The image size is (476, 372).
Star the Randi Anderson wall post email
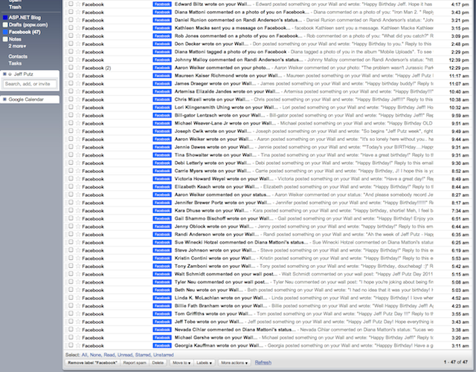click(x=78, y=234)
